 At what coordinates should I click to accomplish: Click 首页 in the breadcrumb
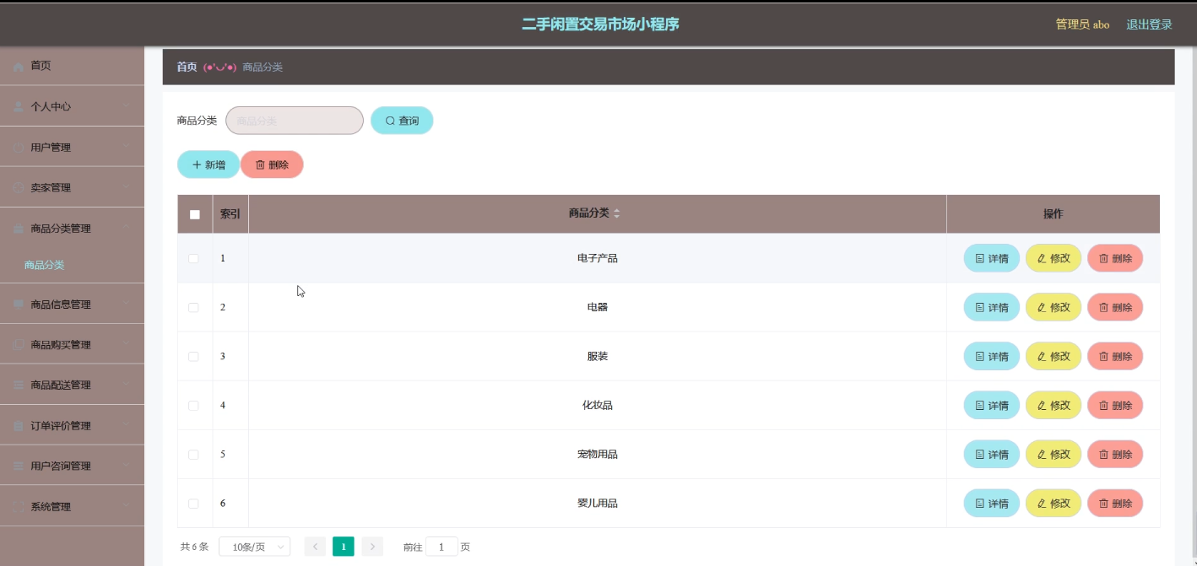187,67
